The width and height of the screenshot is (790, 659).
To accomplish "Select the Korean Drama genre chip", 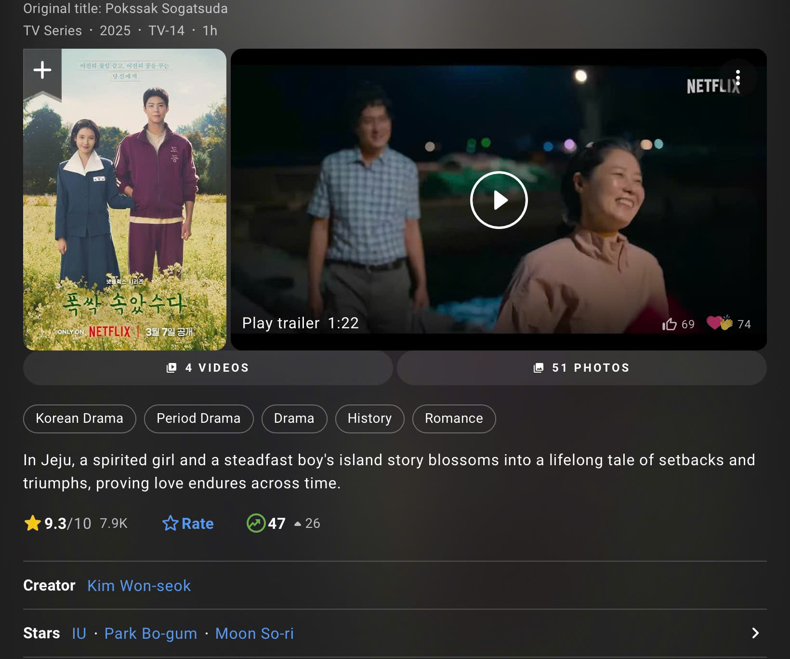I will (79, 418).
